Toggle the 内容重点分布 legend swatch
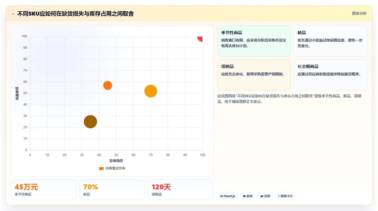 [x=101, y=168]
